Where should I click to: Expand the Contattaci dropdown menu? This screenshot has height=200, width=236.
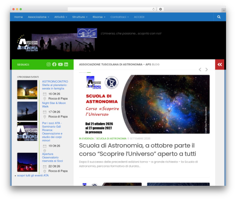click(119, 17)
